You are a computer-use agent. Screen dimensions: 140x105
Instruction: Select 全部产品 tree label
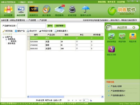(9, 37)
